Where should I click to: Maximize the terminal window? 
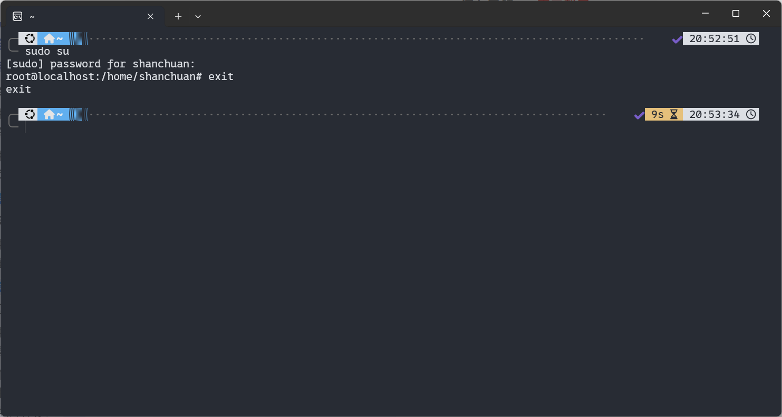click(x=736, y=14)
